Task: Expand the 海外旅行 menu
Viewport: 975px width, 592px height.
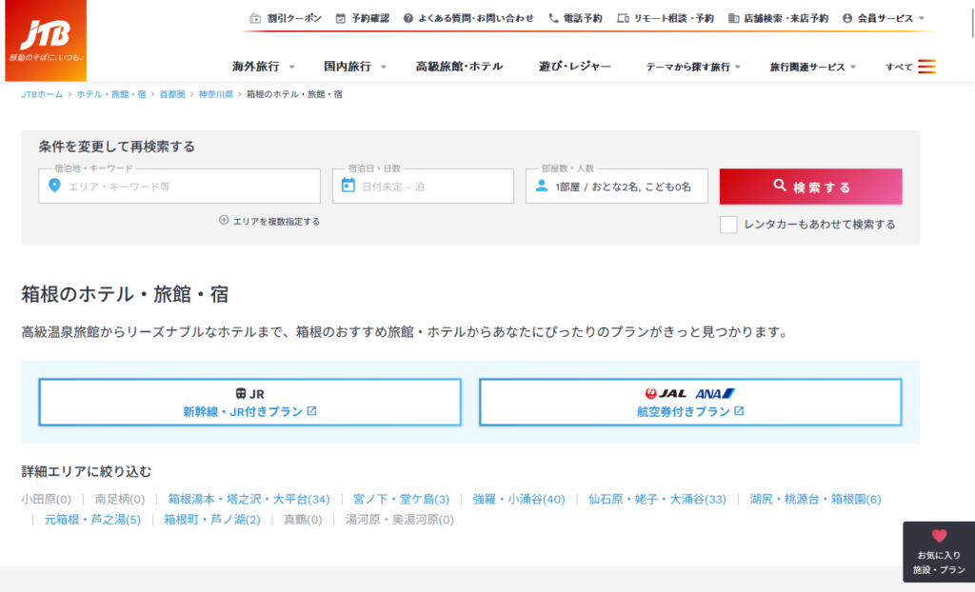Action: [x=264, y=67]
